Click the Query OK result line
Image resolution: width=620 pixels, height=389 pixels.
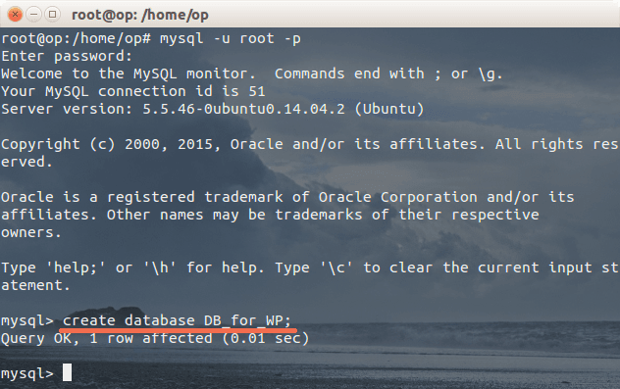pos(155,338)
